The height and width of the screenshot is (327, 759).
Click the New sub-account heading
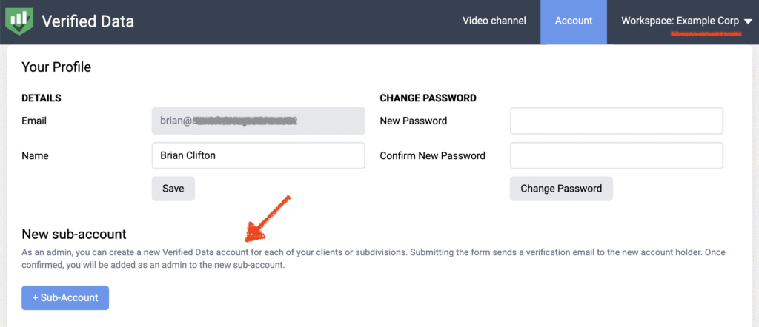pyautogui.click(x=74, y=235)
